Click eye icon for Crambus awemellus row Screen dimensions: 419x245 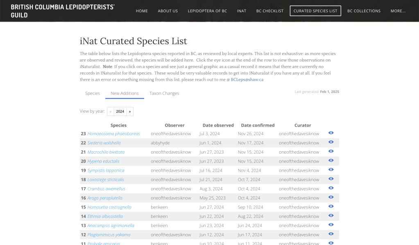tap(331, 188)
